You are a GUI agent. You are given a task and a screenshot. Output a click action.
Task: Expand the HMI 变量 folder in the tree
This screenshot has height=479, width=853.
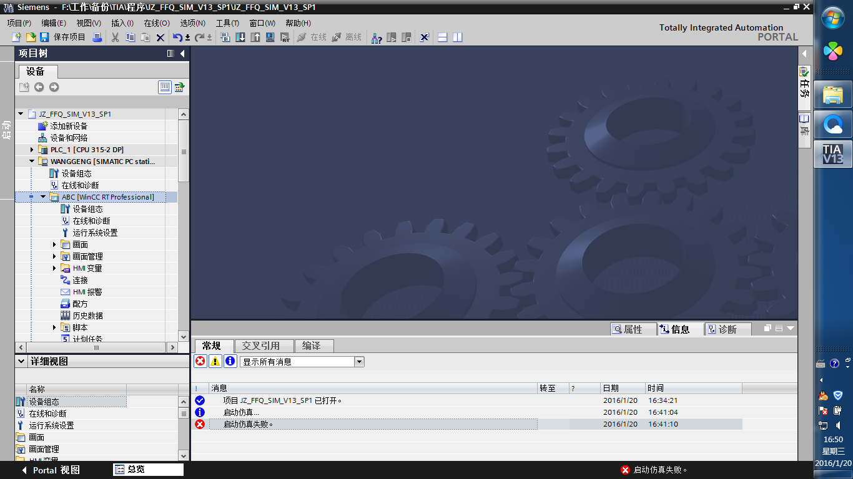(54, 268)
